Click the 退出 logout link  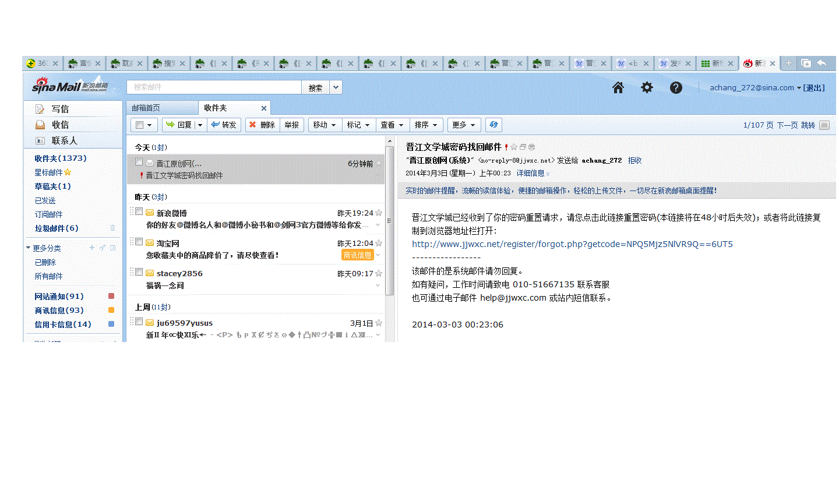click(814, 87)
